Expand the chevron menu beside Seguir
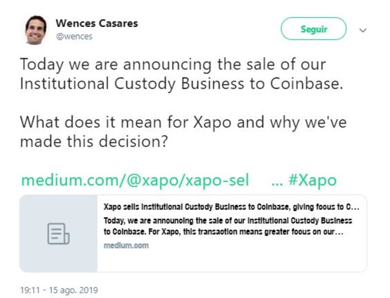Viewport: 390px width, 298px height. tap(362, 30)
